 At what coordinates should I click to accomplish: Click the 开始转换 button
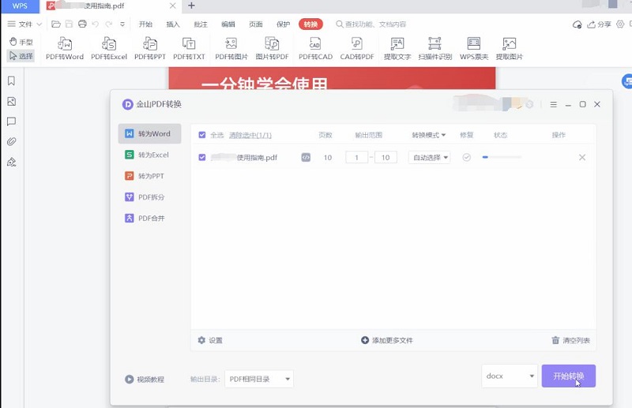point(568,376)
